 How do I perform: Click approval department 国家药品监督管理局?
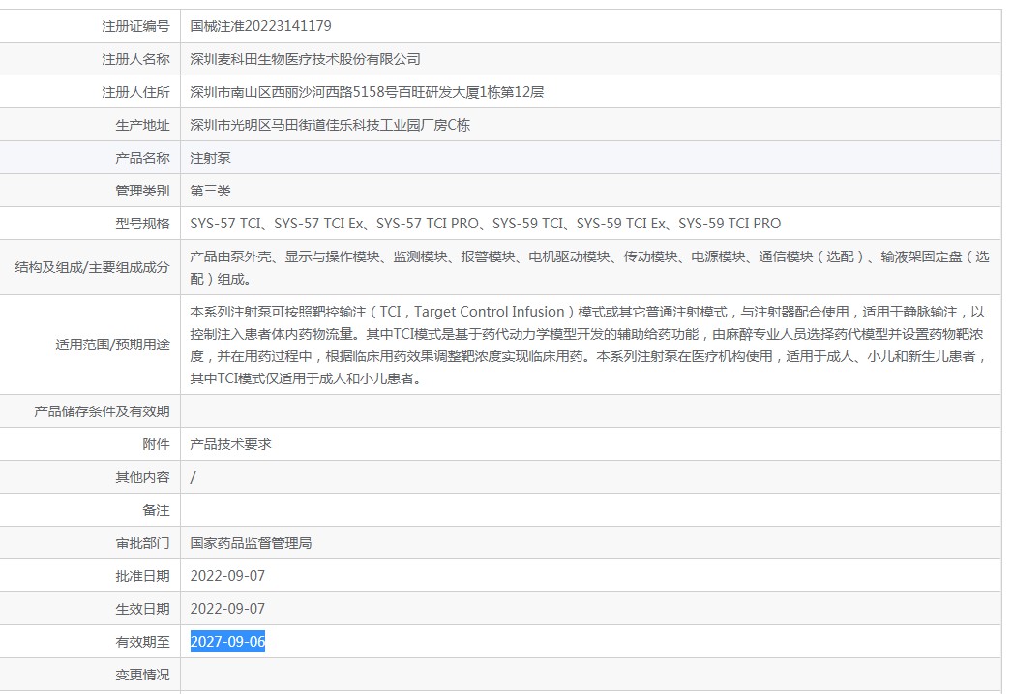pos(251,543)
